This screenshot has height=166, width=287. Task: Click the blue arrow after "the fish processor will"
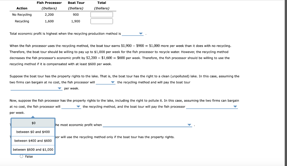pyautogui.click(x=113, y=82)
